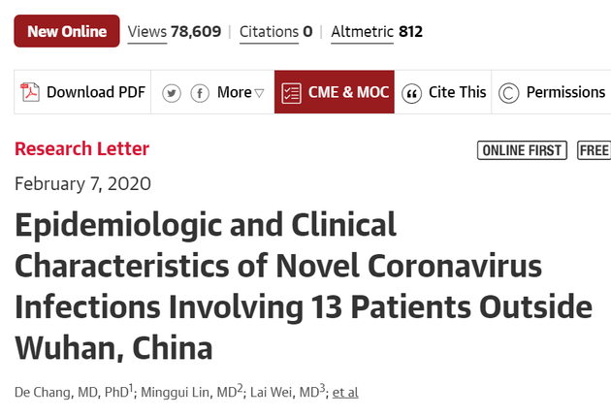
Task: Select the Cite This menu item
Action: (x=458, y=92)
